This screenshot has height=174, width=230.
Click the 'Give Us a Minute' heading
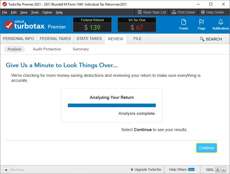point(62,65)
